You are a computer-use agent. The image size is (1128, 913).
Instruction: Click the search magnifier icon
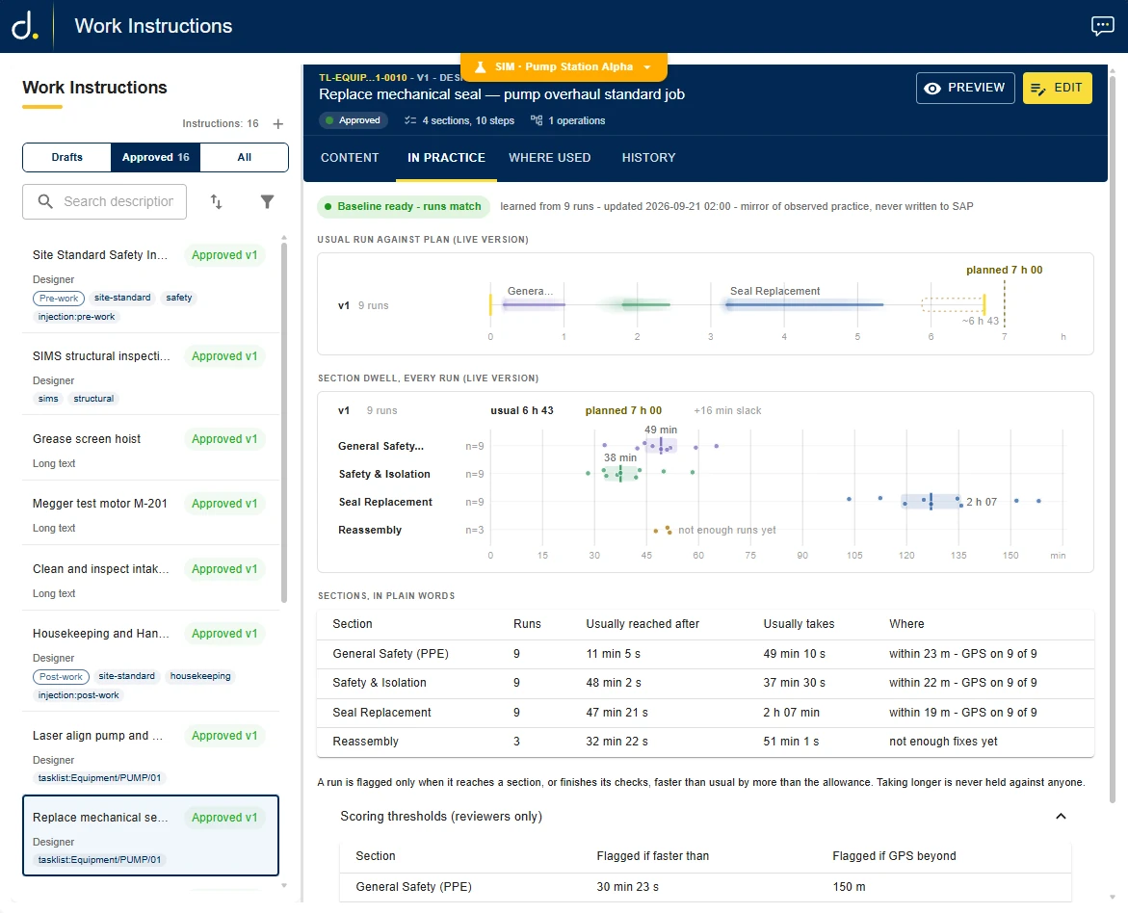pos(45,202)
